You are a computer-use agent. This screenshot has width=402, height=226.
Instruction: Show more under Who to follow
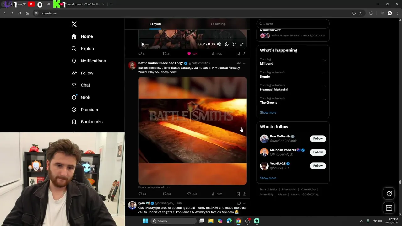click(268, 178)
